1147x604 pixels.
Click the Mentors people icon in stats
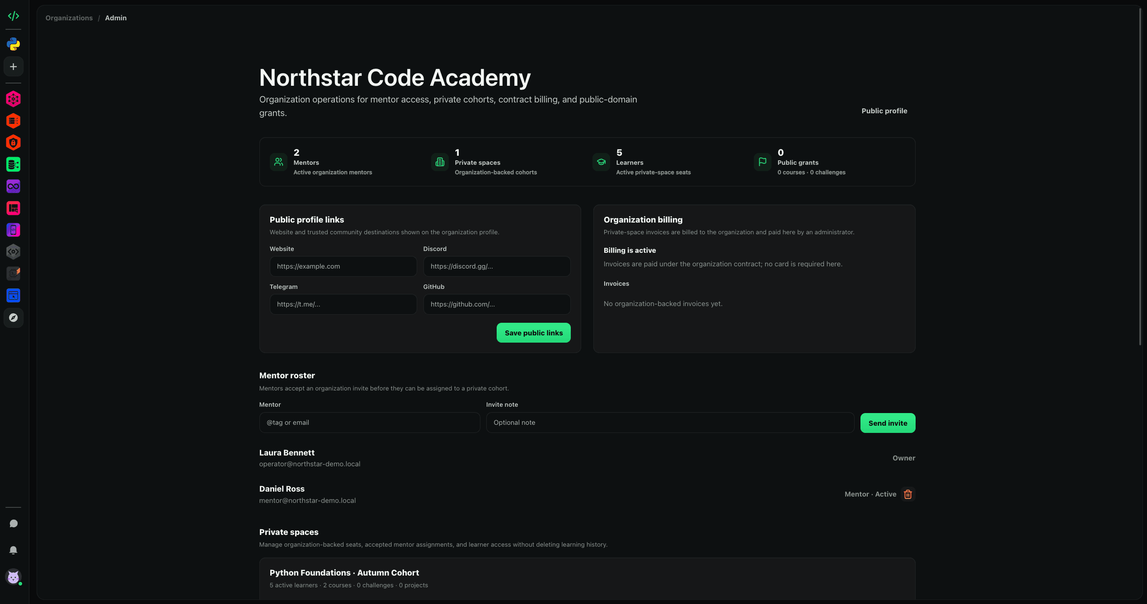(x=278, y=162)
